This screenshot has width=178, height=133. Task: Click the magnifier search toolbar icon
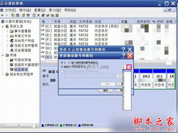coord(52,15)
